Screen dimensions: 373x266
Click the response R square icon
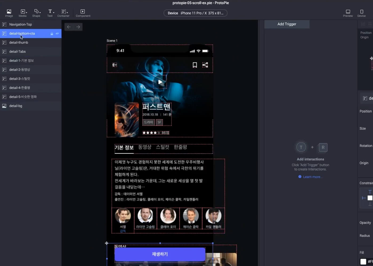pos(323,147)
